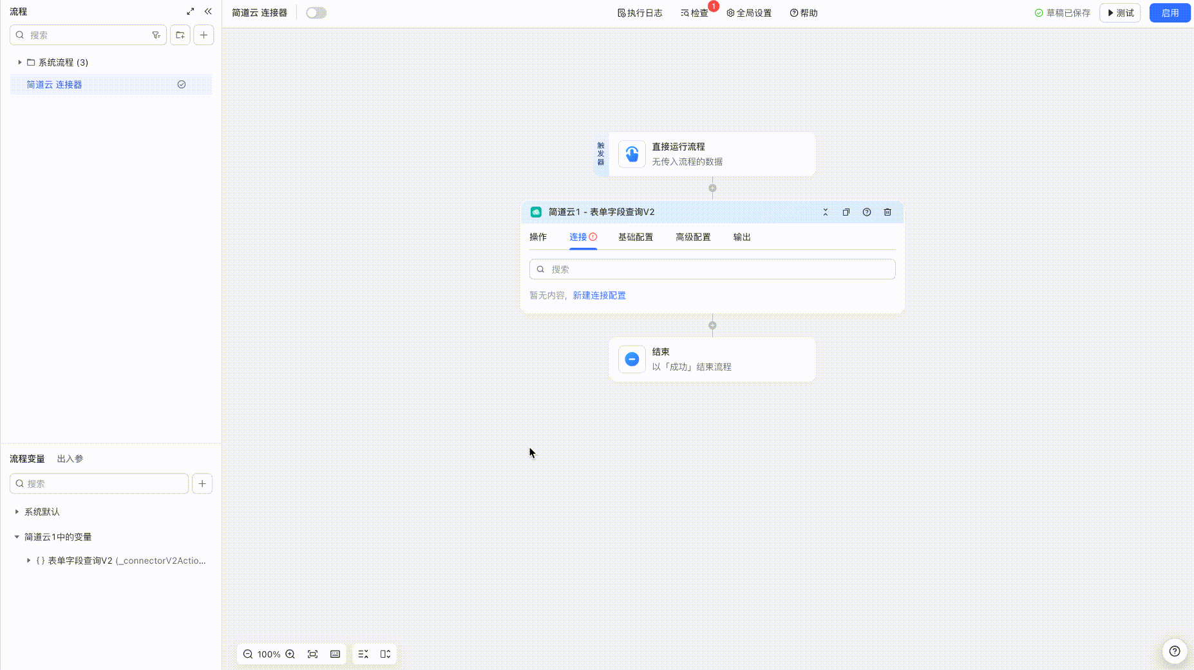Click the 触发器 label on trigger node
Screen dimensions: 1194x670
601,154
